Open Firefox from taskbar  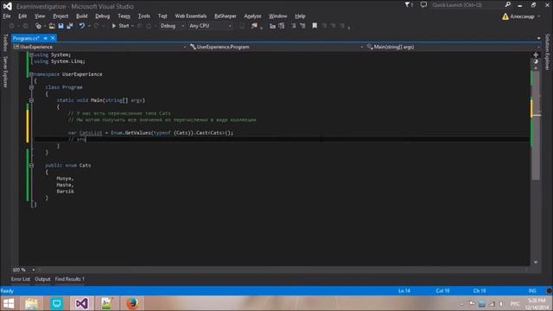(x=132, y=303)
